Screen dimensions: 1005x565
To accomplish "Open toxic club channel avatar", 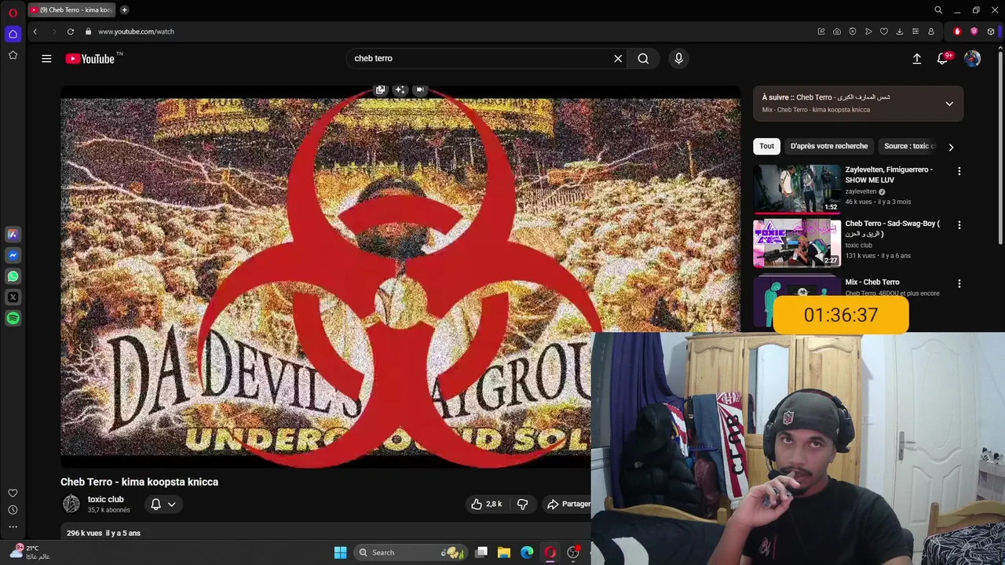I will click(x=71, y=505).
